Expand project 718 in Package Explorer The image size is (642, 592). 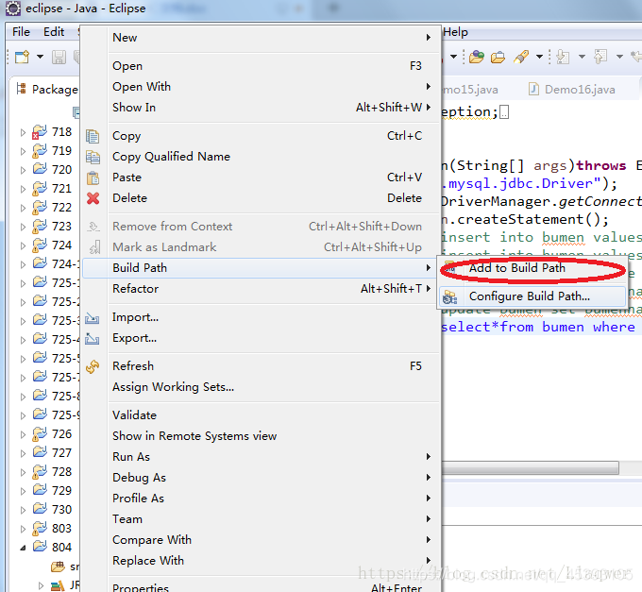point(23,132)
